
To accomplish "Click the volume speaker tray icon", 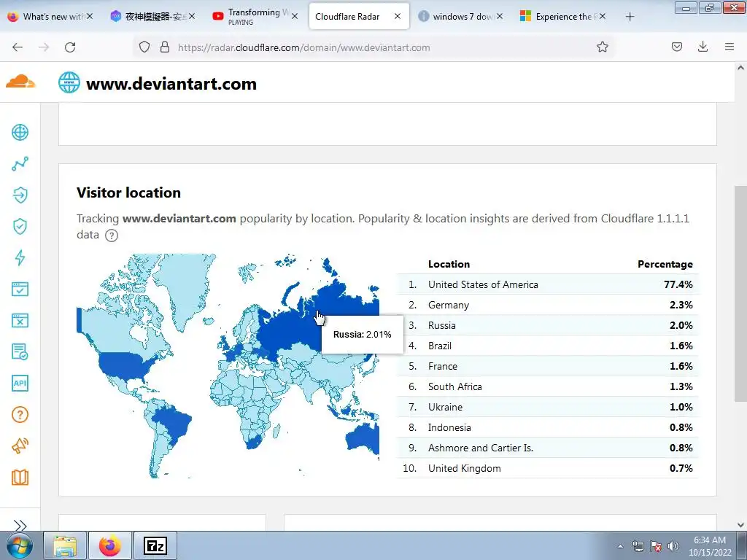I will pyautogui.click(x=673, y=546).
